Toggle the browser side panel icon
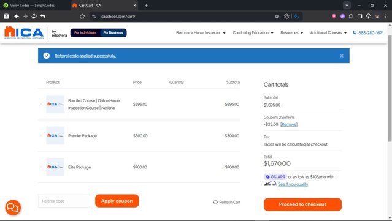This screenshot has height=221, width=392. tap(359, 16)
